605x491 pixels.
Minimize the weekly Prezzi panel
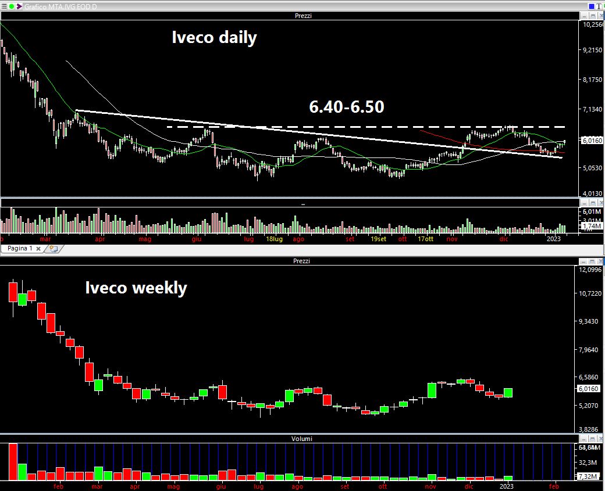coord(584,261)
